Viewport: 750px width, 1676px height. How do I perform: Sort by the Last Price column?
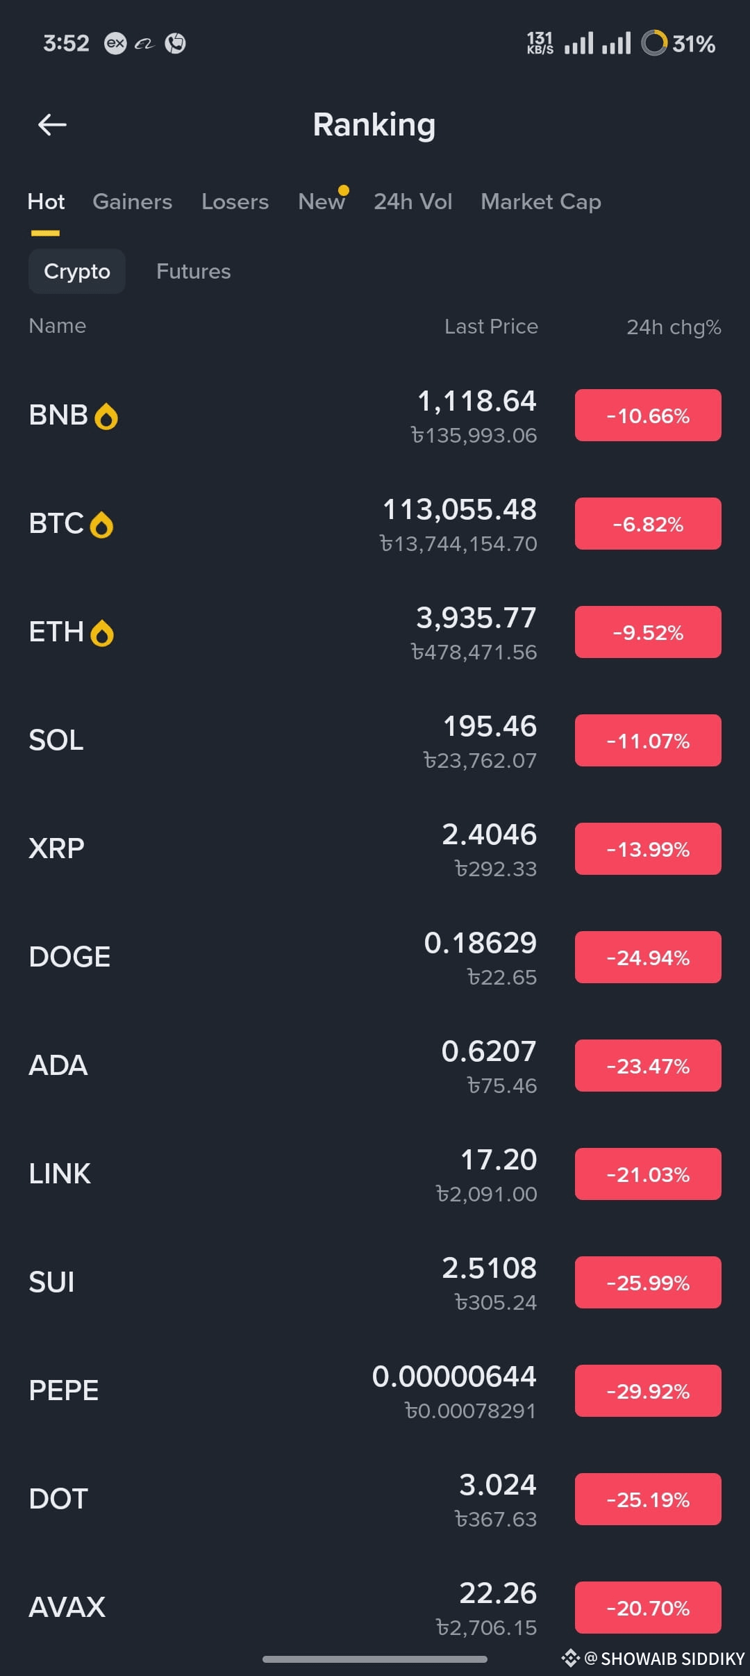pos(491,326)
